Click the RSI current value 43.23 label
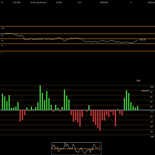Screen dimensions: 155x155 143,40
